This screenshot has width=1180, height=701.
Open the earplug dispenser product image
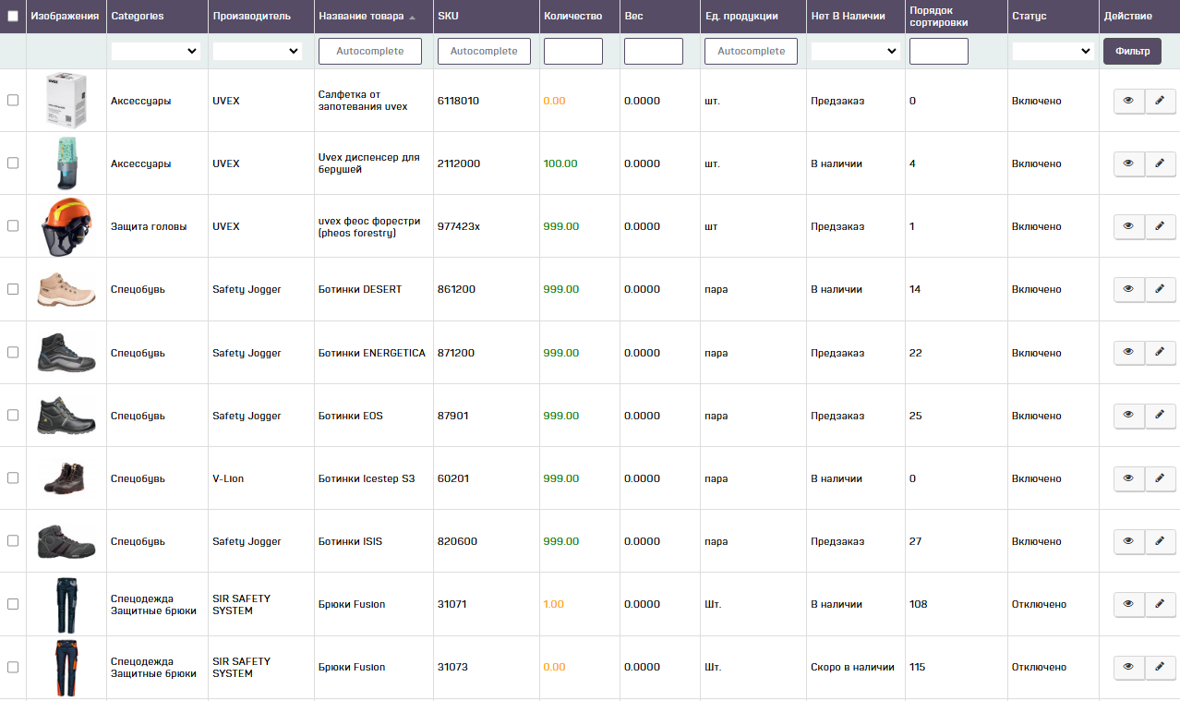[x=66, y=163]
